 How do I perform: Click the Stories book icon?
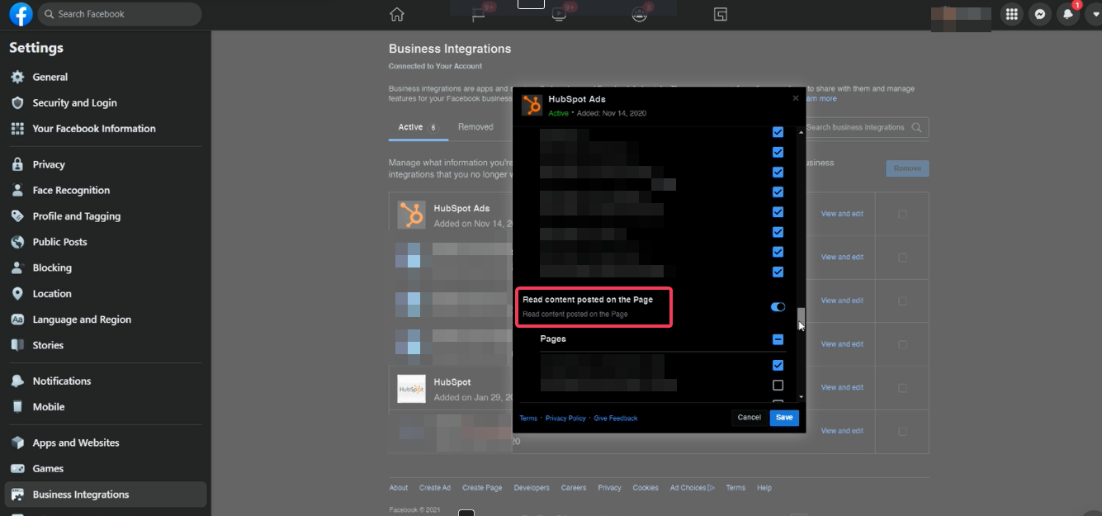(17, 345)
